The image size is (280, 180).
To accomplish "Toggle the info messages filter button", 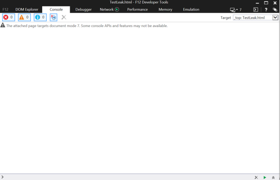I will 40,18.
